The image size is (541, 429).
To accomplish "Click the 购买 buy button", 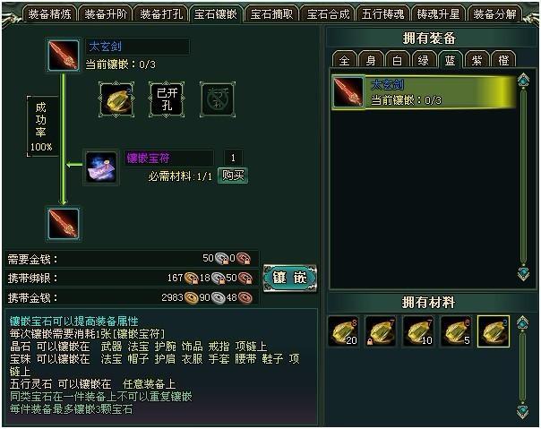I will (233, 176).
